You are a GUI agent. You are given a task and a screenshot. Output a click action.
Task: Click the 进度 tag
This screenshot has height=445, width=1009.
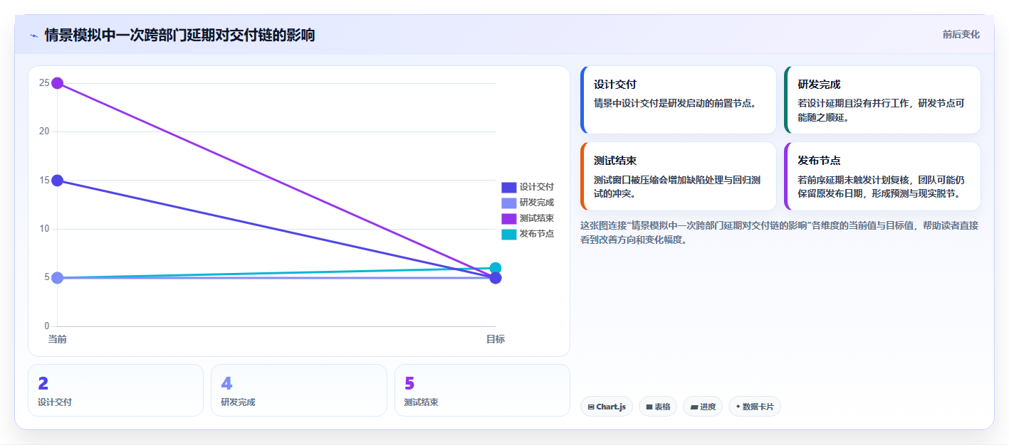pyautogui.click(x=703, y=407)
